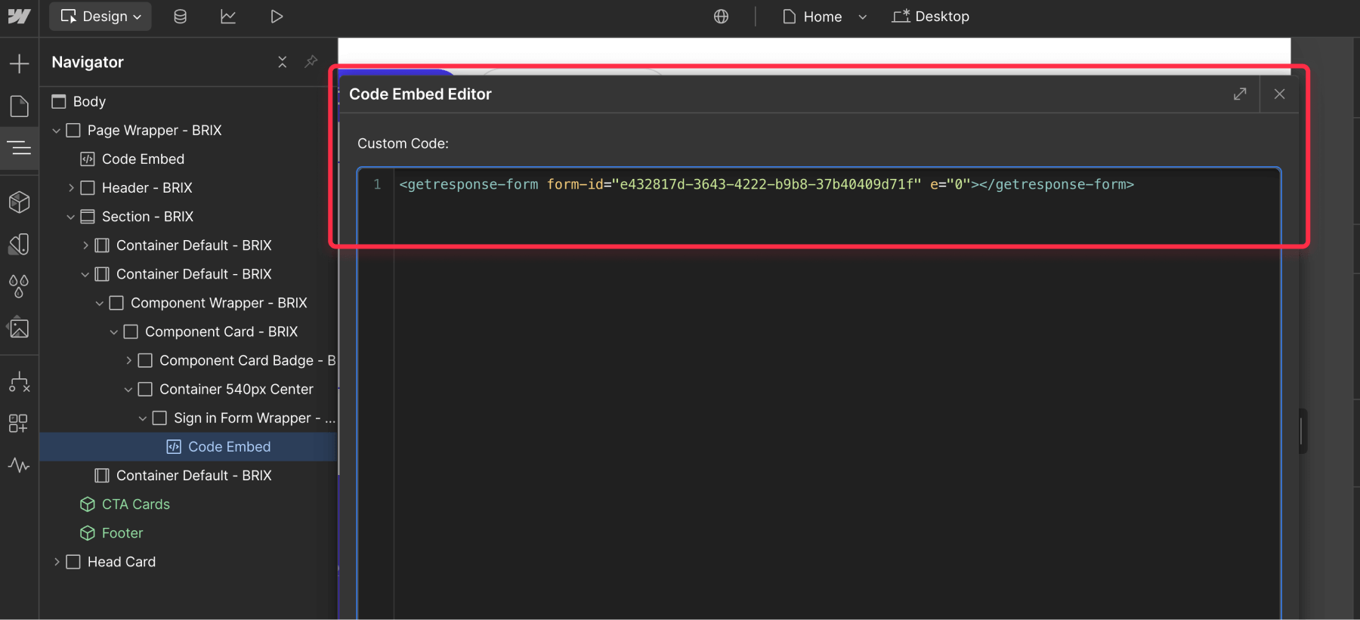Expand Header - BRIX chevron
Image resolution: width=1360 pixels, height=620 pixels.
tap(71, 188)
